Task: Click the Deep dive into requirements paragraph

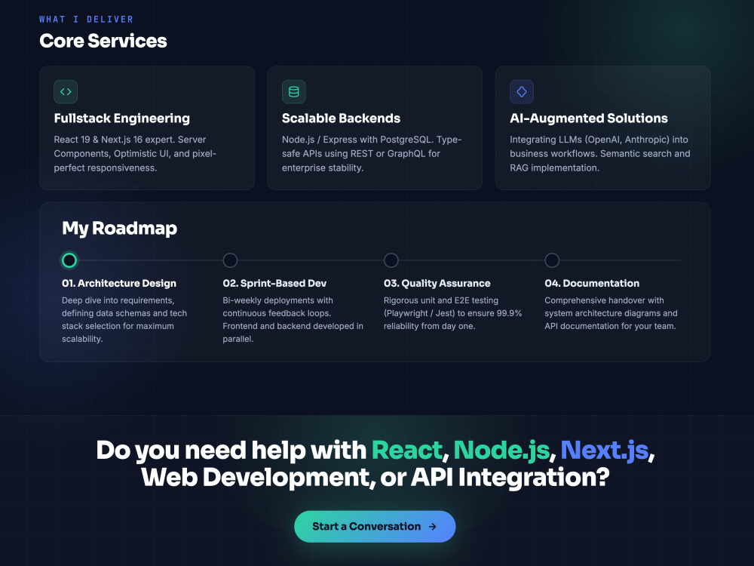Action: click(x=124, y=319)
